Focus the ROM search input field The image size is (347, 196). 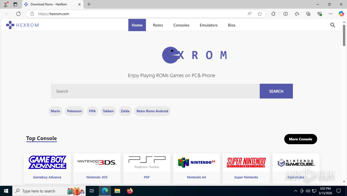click(x=155, y=91)
